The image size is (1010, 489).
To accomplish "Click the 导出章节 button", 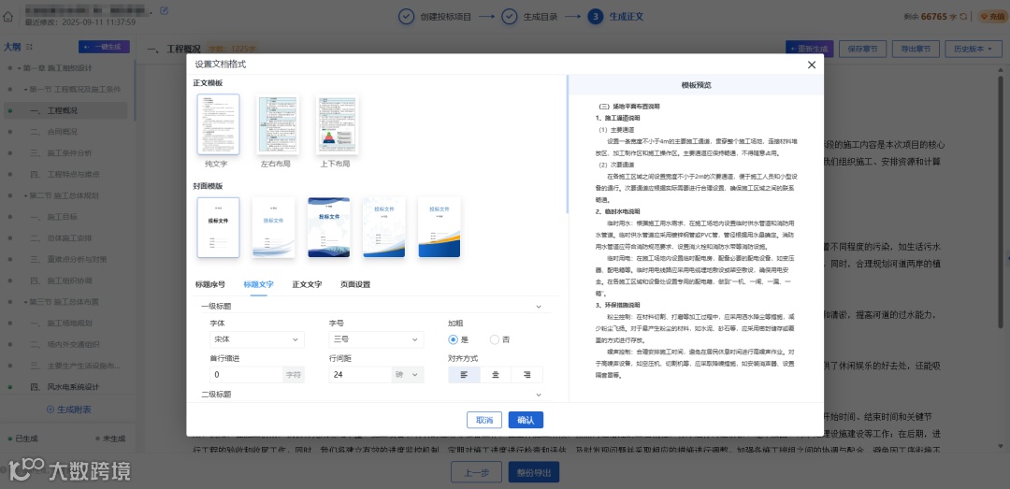I will coord(916,49).
